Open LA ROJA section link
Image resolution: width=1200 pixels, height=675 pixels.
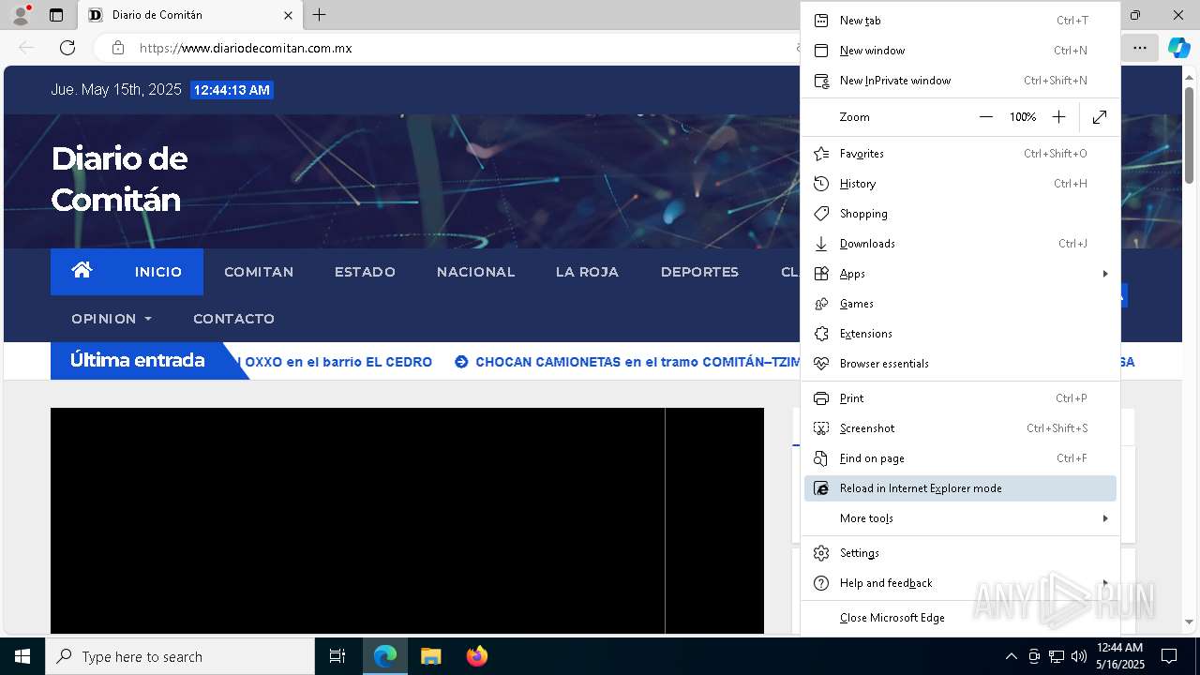[x=587, y=272]
